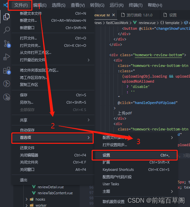Open the 选择(S) menu
Image resolution: width=190 pixels, height=207 pixels.
click(59, 5)
